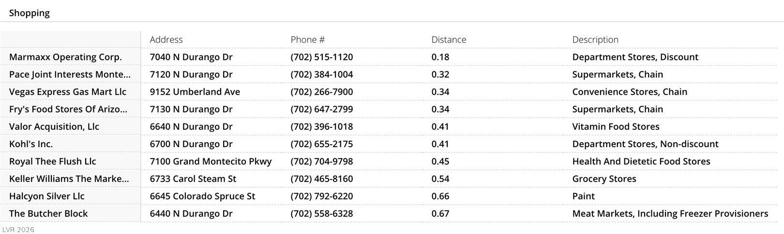The width and height of the screenshot is (784, 234).
Task: Select the Pace Joint Interests row name
Action: coord(70,74)
